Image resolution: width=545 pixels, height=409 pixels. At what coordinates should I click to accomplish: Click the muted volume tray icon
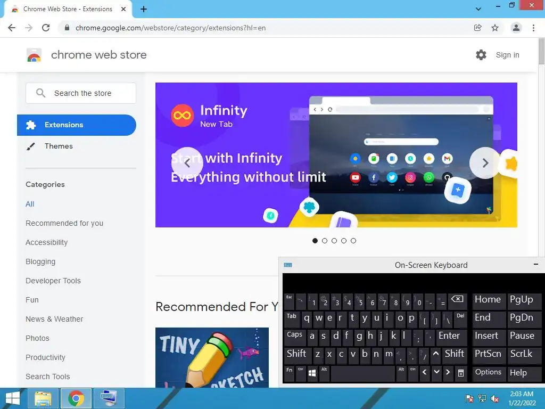[x=495, y=398]
